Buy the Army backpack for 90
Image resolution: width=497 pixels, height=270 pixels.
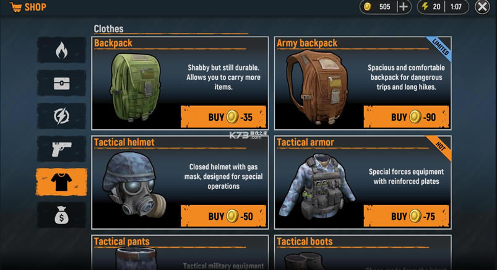coord(407,117)
